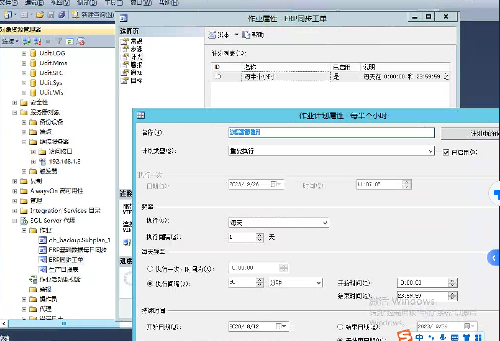Click the open file folder icon
Viewport: 500px width, 341px height.
click(40, 15)
